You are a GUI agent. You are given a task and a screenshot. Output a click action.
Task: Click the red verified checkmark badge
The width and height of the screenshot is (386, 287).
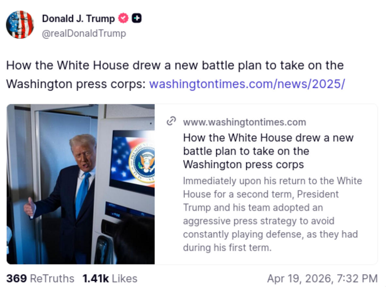(123, 18)
